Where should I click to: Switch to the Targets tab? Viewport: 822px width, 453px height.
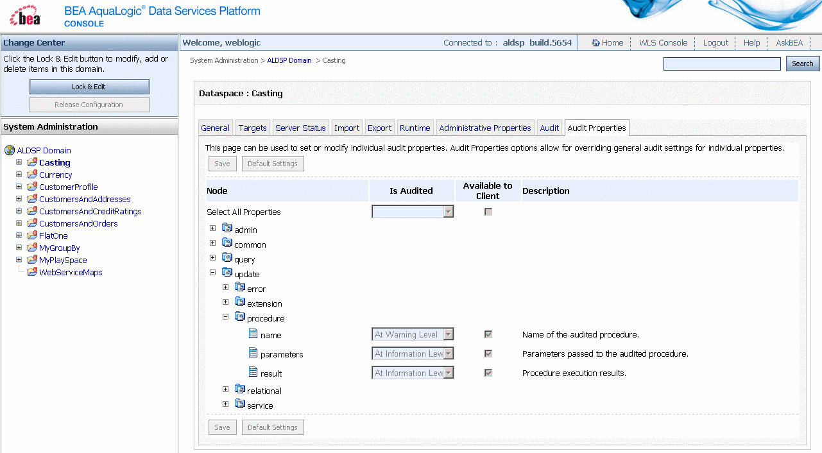click(x=253, y=128)
